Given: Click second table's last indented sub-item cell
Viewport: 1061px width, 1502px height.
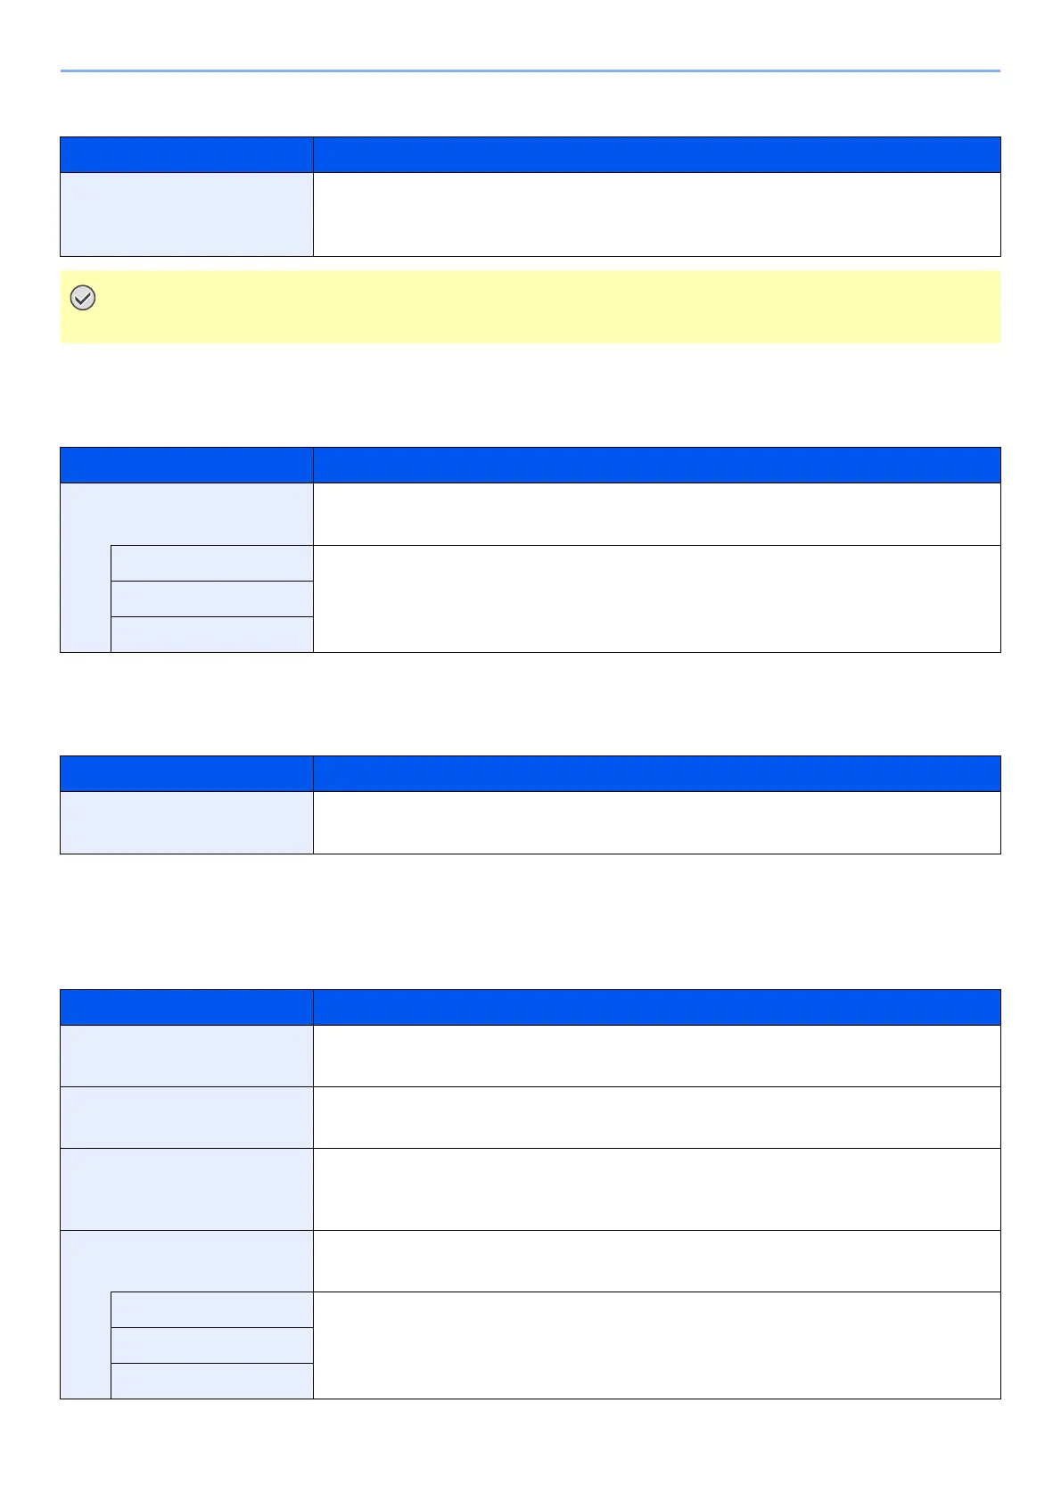Looking at the screenshot, I should pos(211,634).
